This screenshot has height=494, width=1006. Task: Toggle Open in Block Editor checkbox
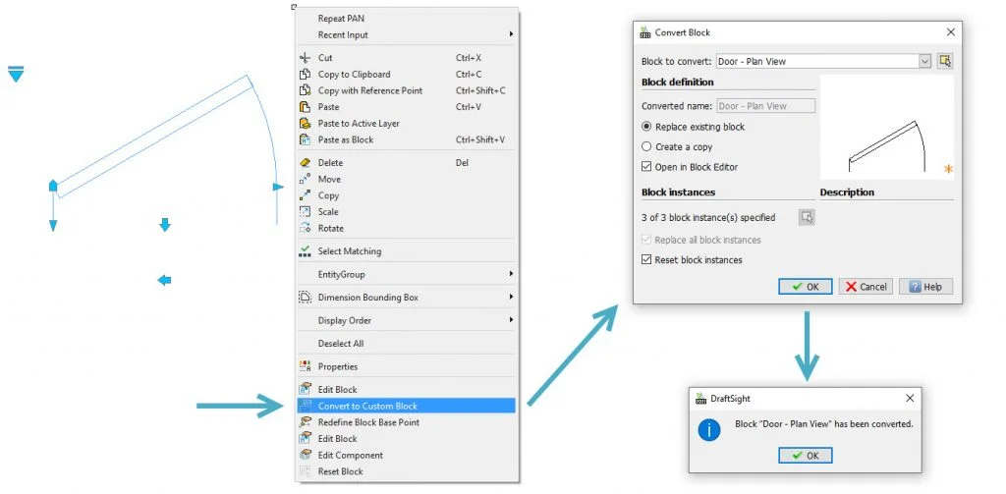(x=646, y=167)
